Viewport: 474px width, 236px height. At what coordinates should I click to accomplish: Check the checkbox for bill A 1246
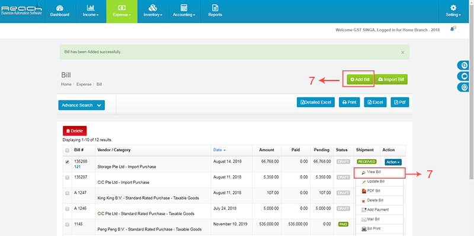pos(67,209)
